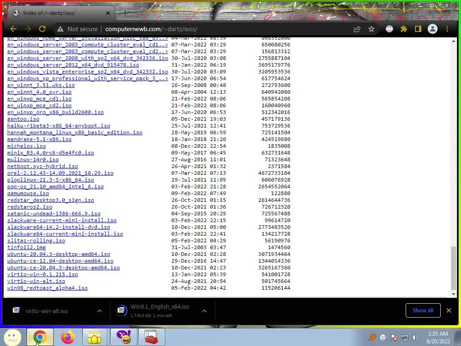Click ubuntu-ce-12.04-desktop-amd64.iso link
Viewport: 461px width, 346px height.
(x=60, y=261)
